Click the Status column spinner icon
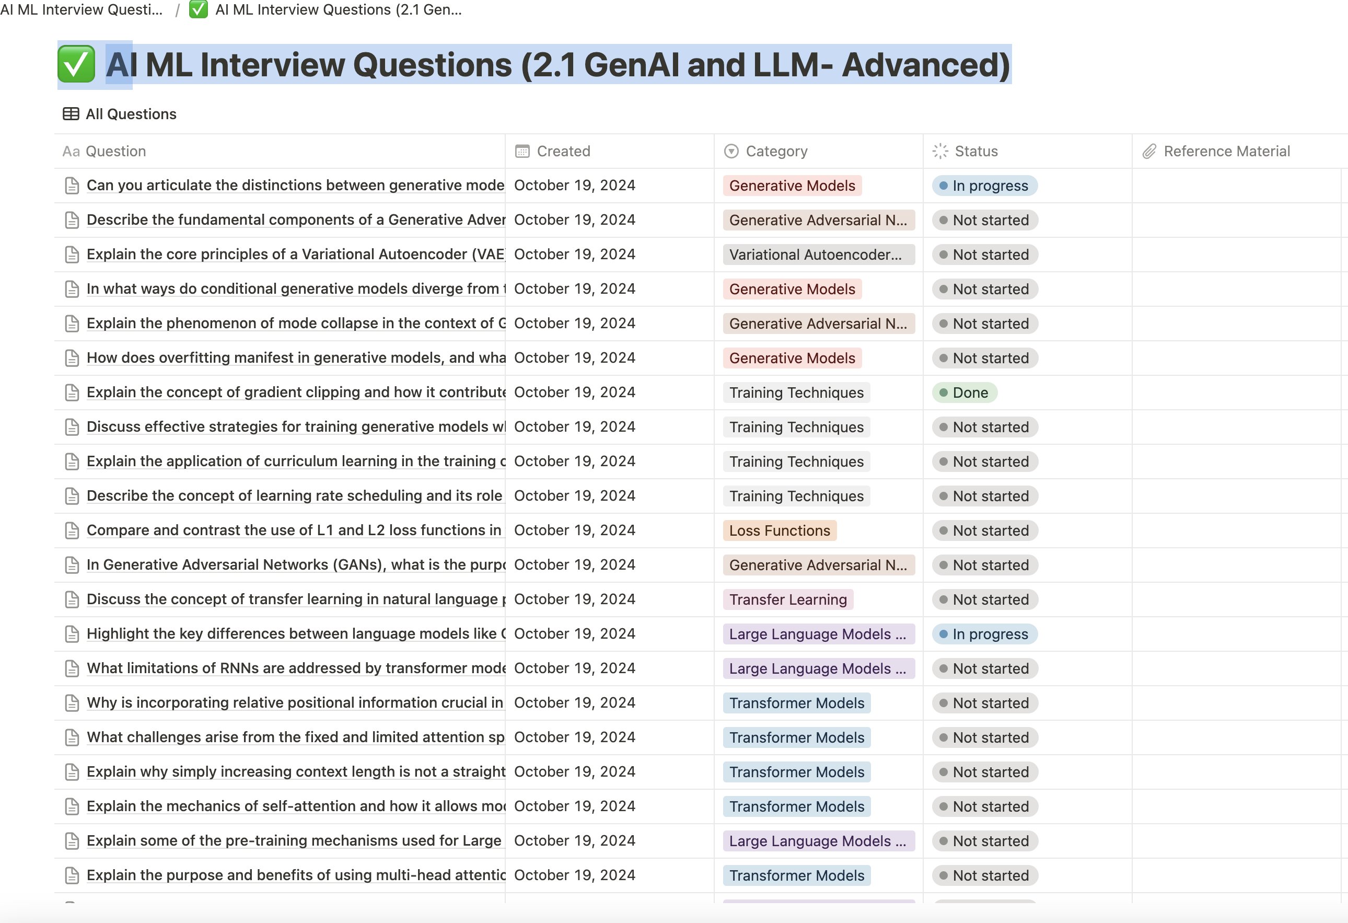Screen dimensions: 1348x923 (939, 152)
